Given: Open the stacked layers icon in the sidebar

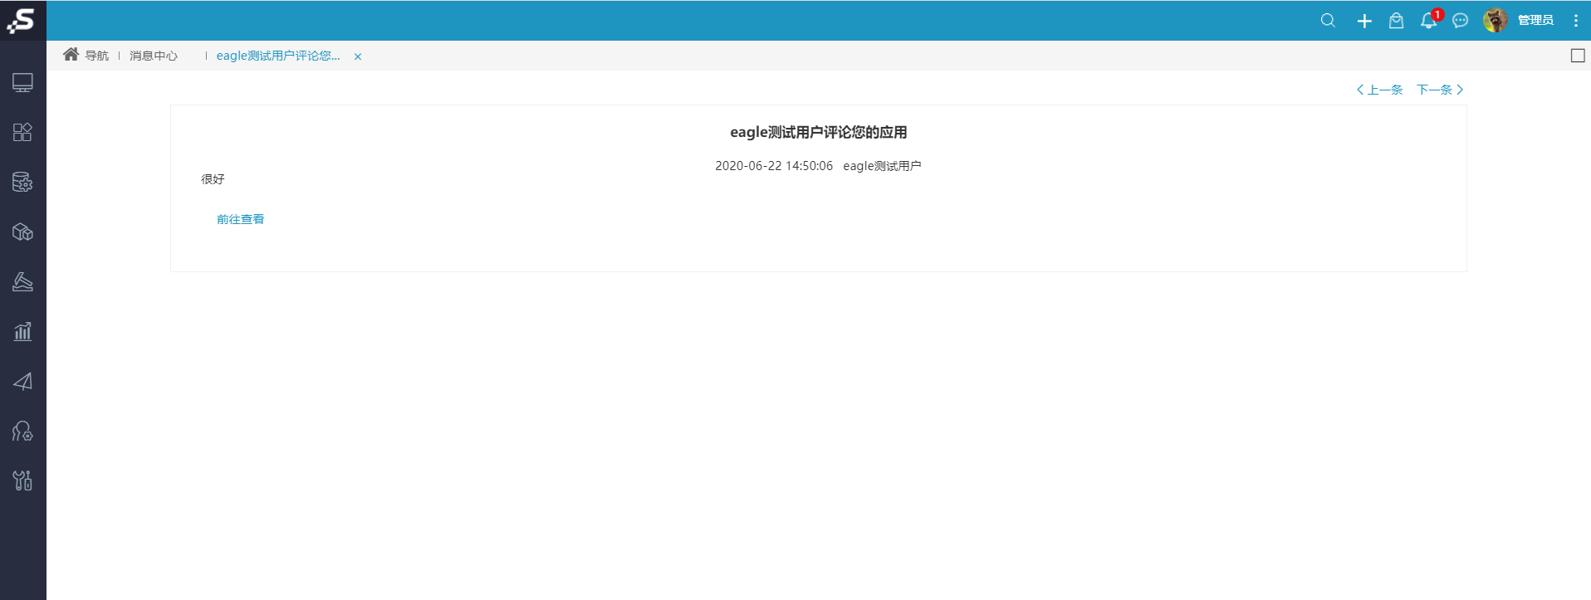Looking at the screenshot, I should pyautogui.click(x=22, y=282).
